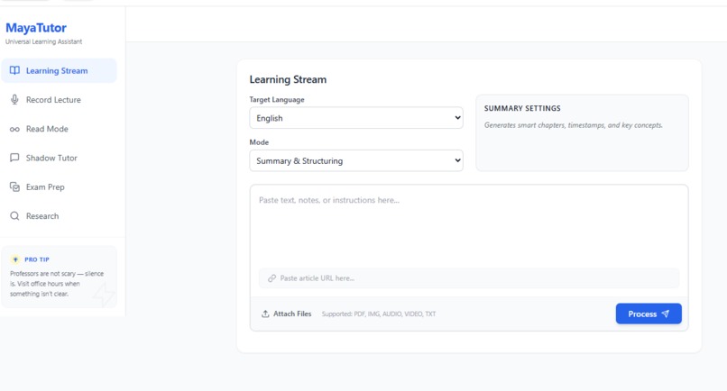This screenshot has height=391, width=727.
Task: Open the Target Language dropdown
Action: click(356, 118)
